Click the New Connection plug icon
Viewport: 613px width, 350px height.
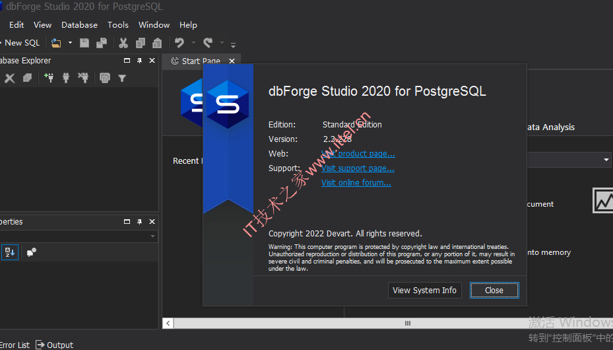(49, 78)
